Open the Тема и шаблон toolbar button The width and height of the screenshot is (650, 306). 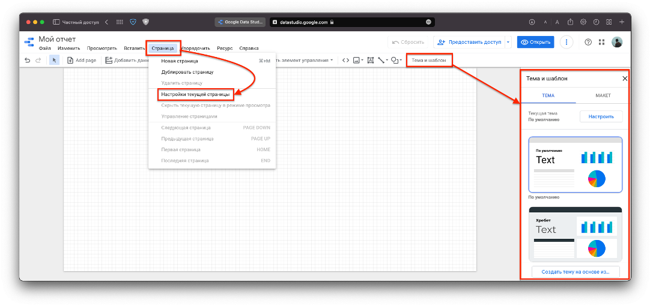pos(429,61)
